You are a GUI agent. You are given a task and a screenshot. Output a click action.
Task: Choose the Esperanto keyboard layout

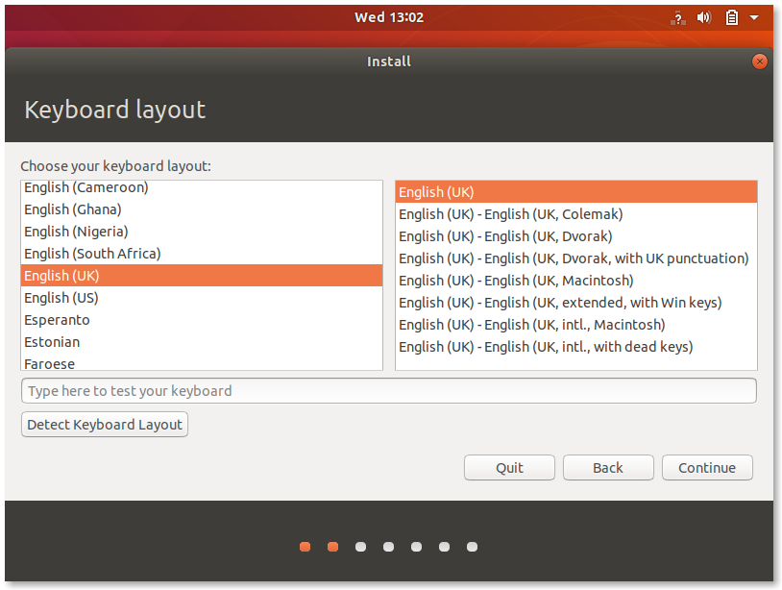[202, 320]
